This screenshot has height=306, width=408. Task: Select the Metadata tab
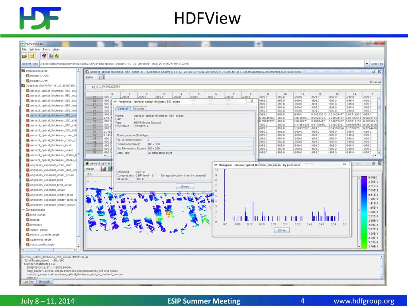click(x=45, y=282)
